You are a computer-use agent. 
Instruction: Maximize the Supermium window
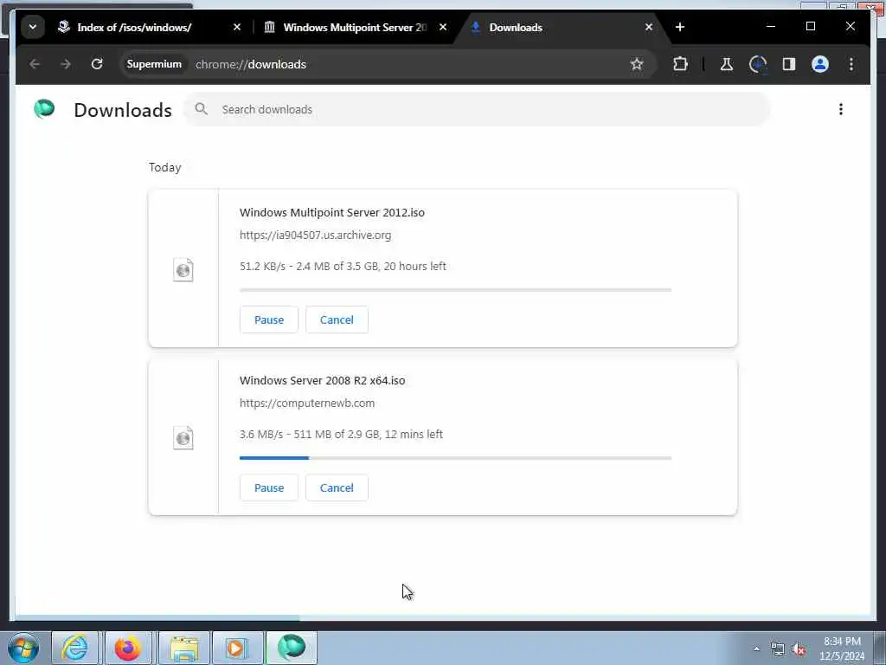810,27
